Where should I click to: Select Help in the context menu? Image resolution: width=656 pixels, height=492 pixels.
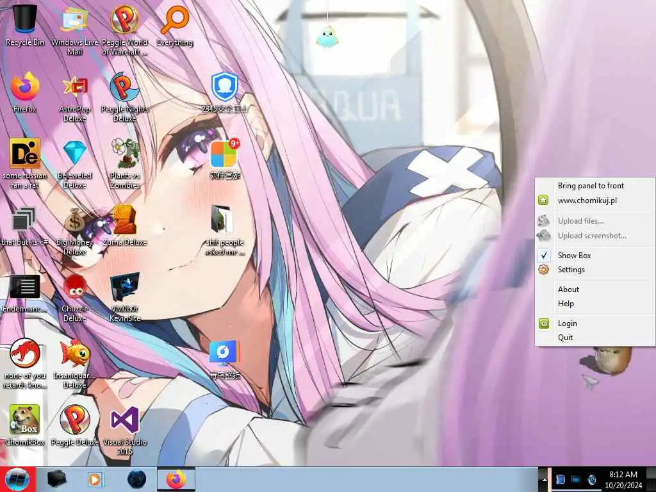595,304
